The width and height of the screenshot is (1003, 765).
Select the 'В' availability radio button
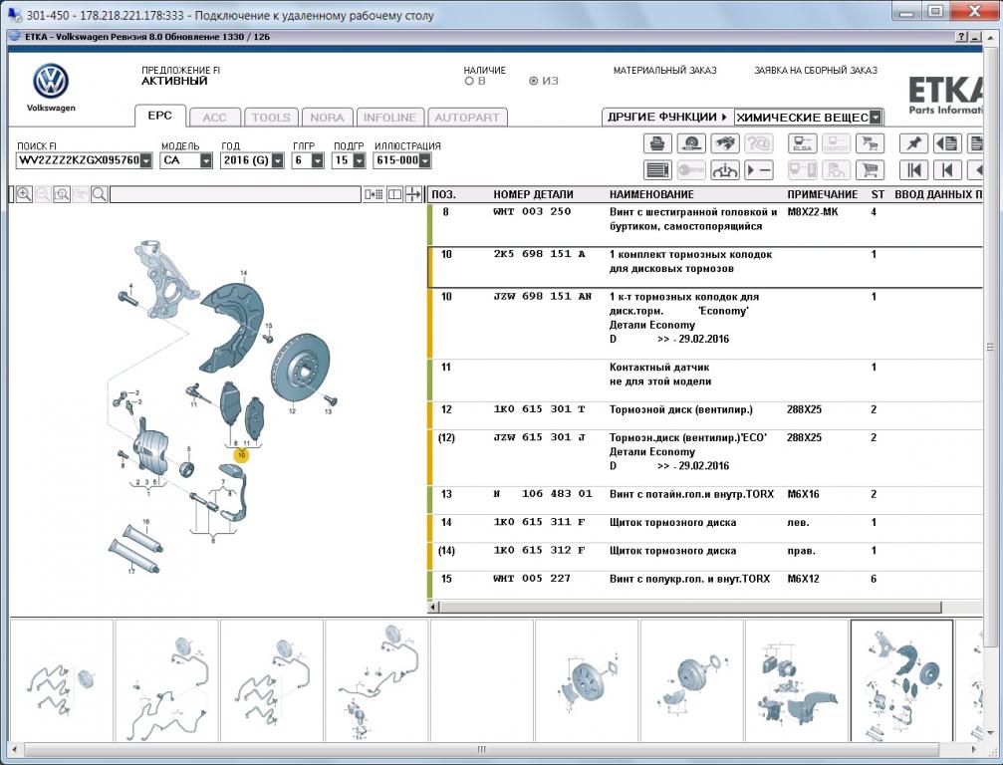[469, 82]
